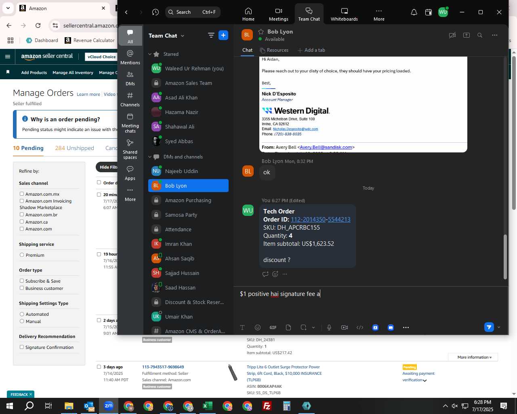517x414 pixels.
Task: Open Shared spaces in the sidebar
Action: pyautogui.click(x=130, y=149)
